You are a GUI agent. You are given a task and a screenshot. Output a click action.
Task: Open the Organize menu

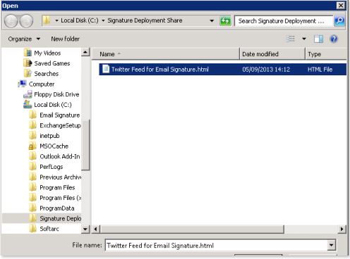pos(24,39)
